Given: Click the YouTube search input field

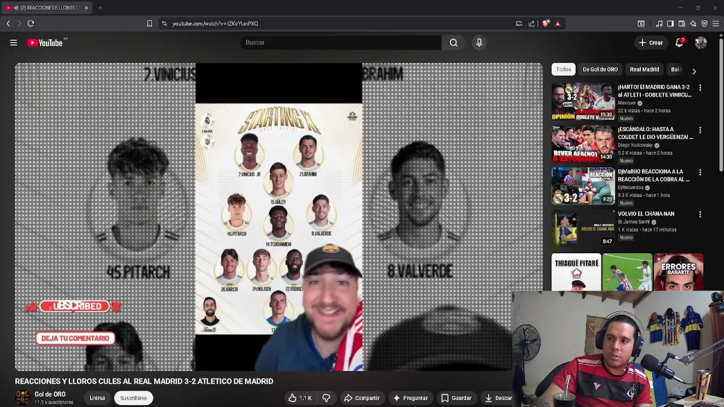Looking at the screenshot, I should [x=341, y=42].
